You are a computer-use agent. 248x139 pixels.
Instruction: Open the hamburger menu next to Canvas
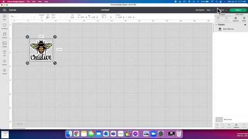pyautogui.click(x=4, y=10)
